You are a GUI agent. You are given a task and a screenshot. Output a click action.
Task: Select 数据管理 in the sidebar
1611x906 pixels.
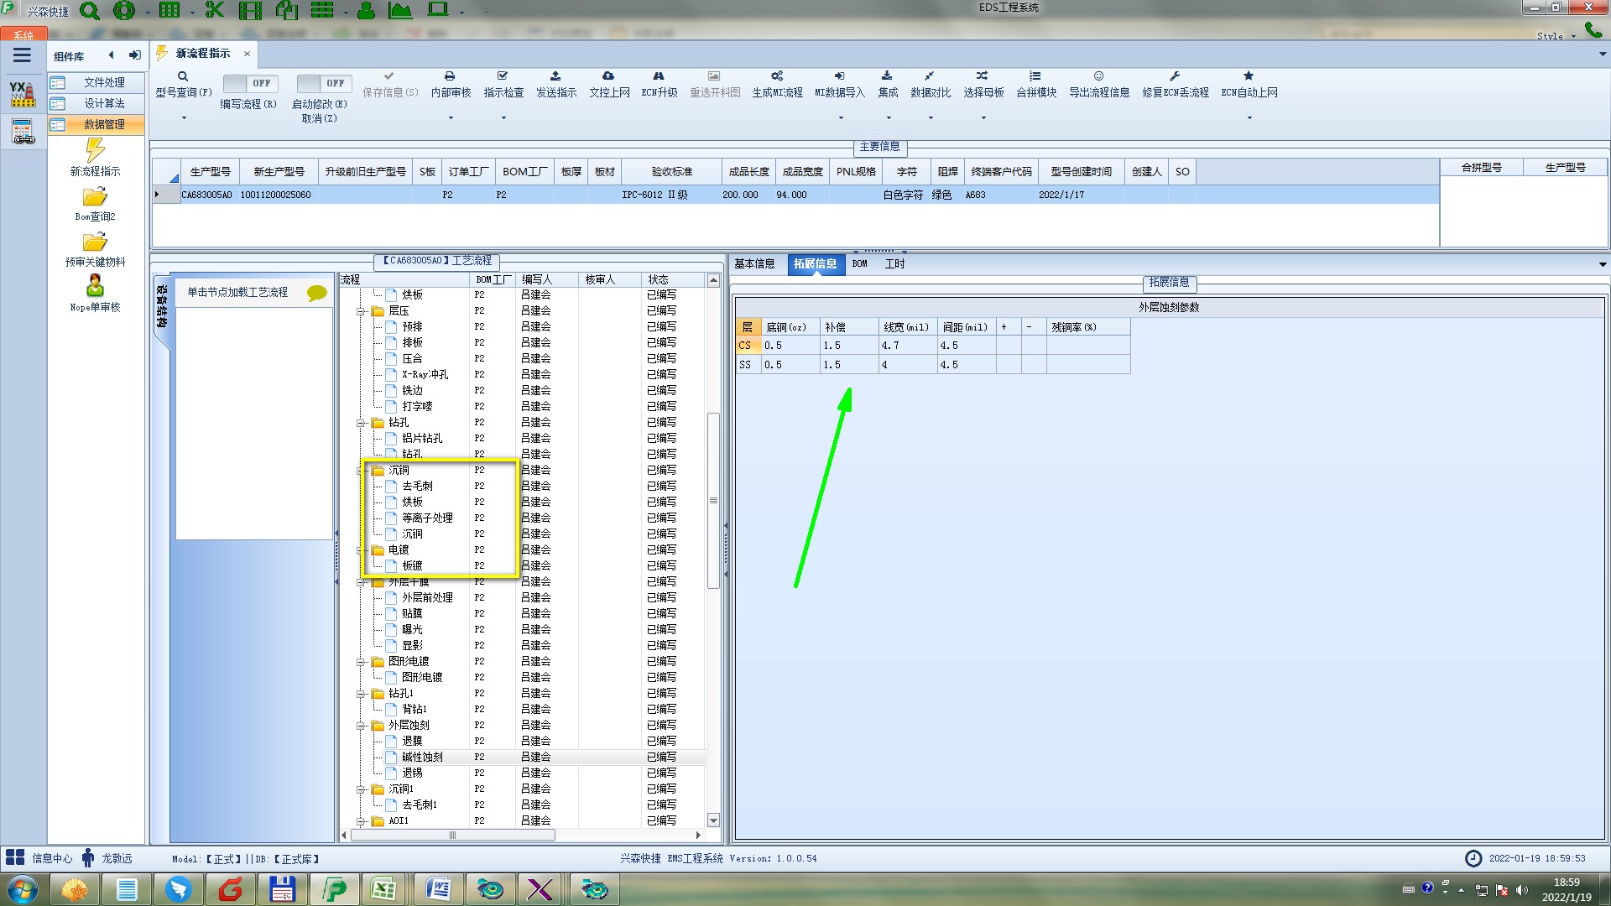[103, 124]
